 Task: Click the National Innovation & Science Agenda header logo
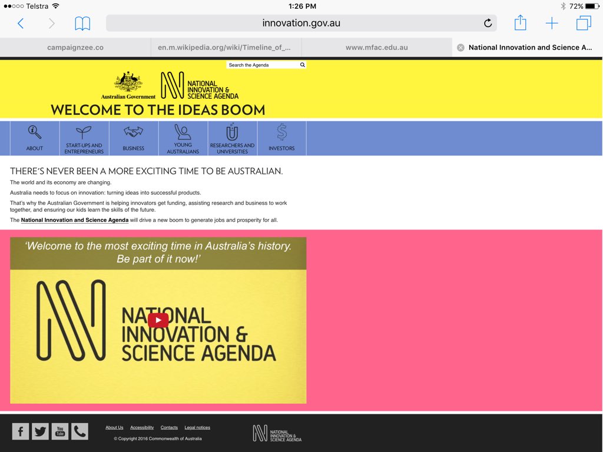point(200,85)
